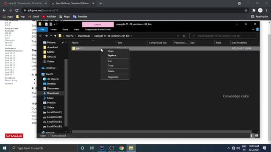Open Local Disk (F:) in sidebar

[x=55, y=126]
